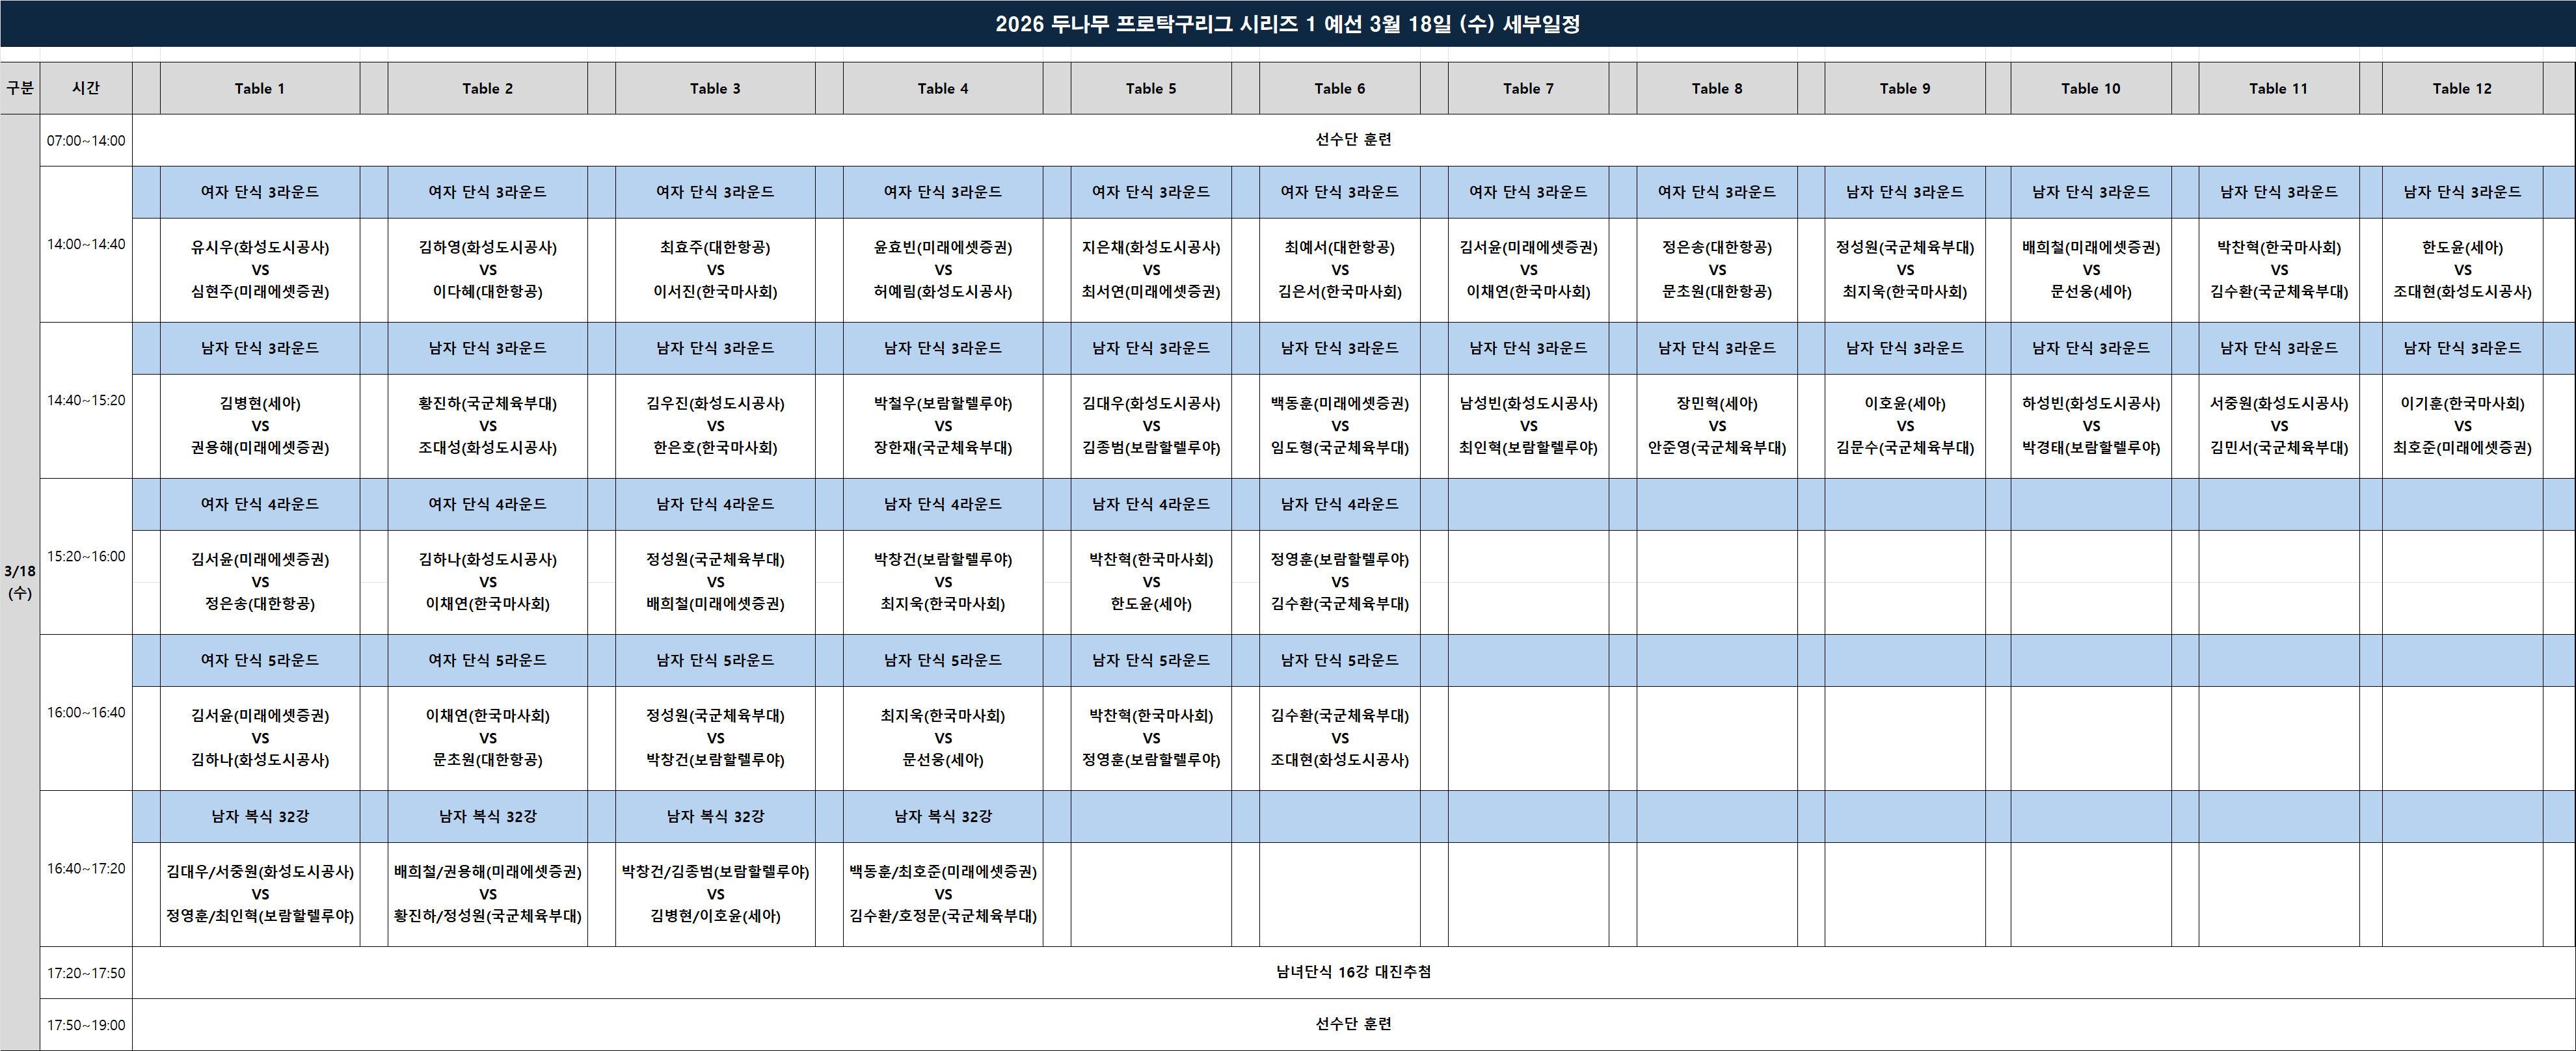Select the 16:40~17:20 time slot cell
2576x1051 pixels.
point(86,868)
